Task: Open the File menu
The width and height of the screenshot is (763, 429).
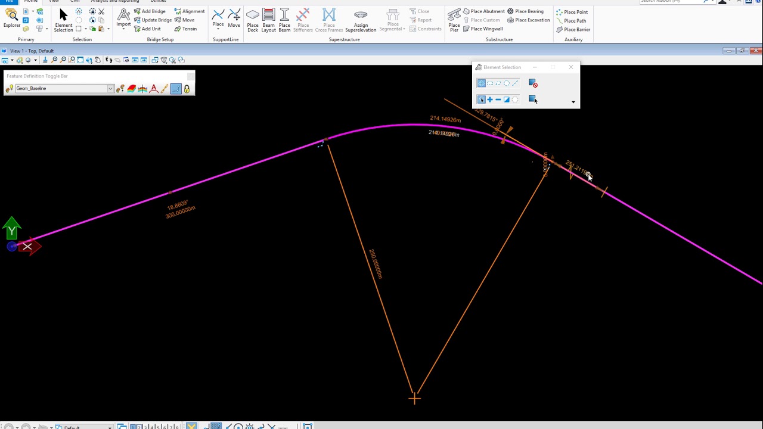Action: point(9,2)
